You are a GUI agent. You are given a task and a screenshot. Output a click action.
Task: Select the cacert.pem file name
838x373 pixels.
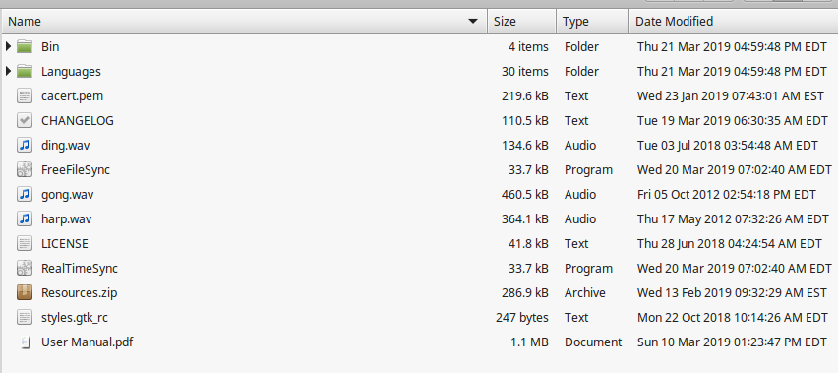coord(72,96)
